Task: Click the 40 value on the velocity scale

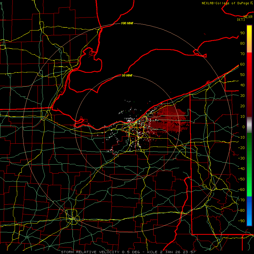Action: tap(242, 85)
